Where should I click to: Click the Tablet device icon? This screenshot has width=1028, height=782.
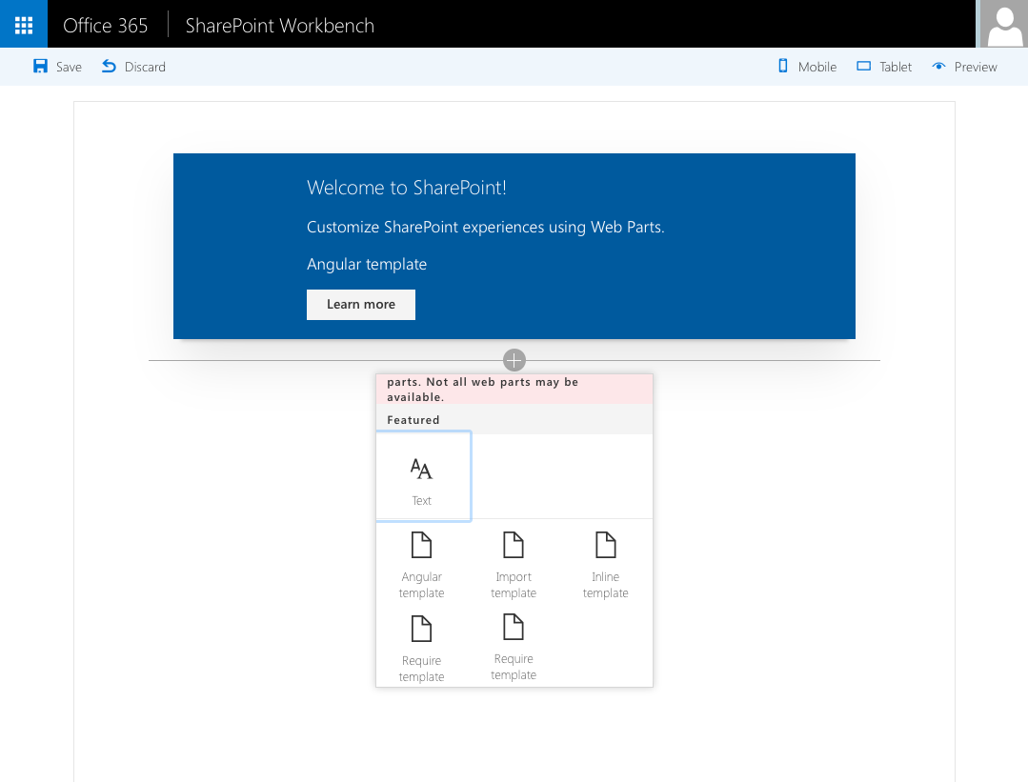pos(863,67)
